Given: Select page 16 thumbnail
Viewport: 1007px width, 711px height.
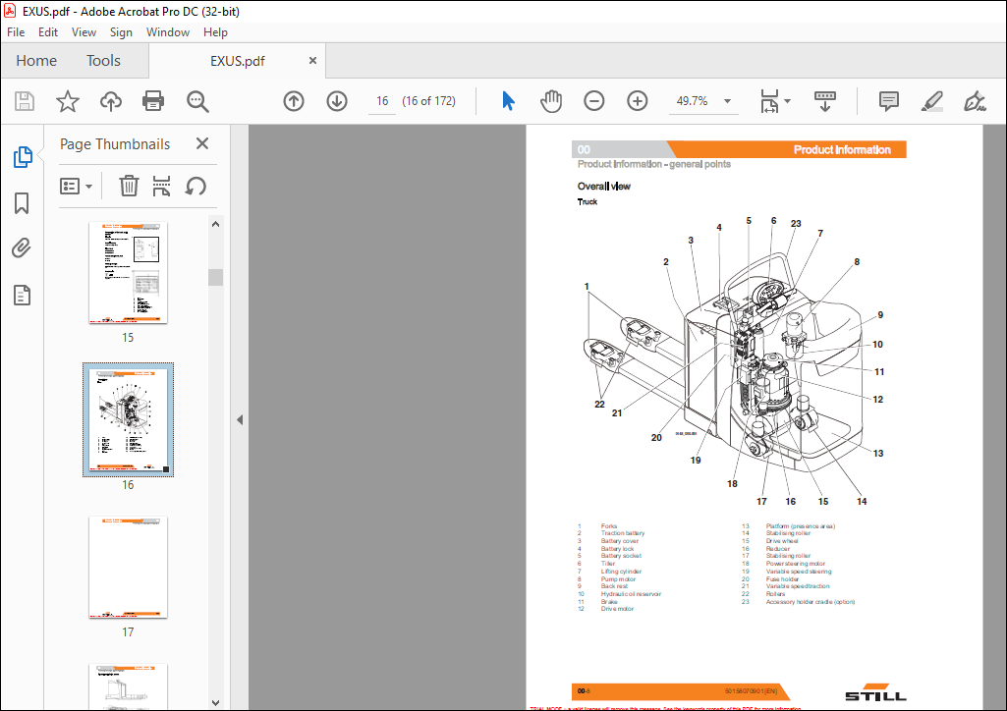Looking at the screenshot, I should pyautogui.click(x=128, y=419).
